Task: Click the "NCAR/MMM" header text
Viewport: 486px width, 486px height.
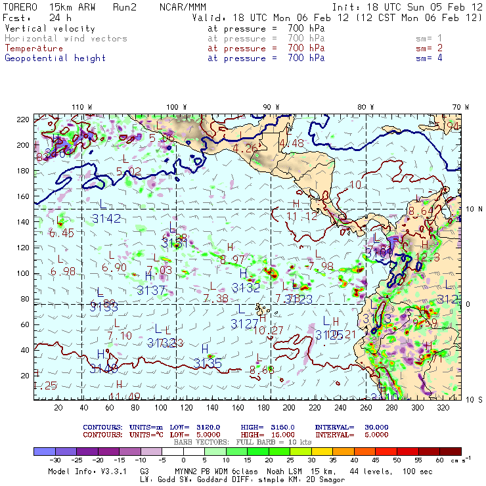Action: click(183, 7)
